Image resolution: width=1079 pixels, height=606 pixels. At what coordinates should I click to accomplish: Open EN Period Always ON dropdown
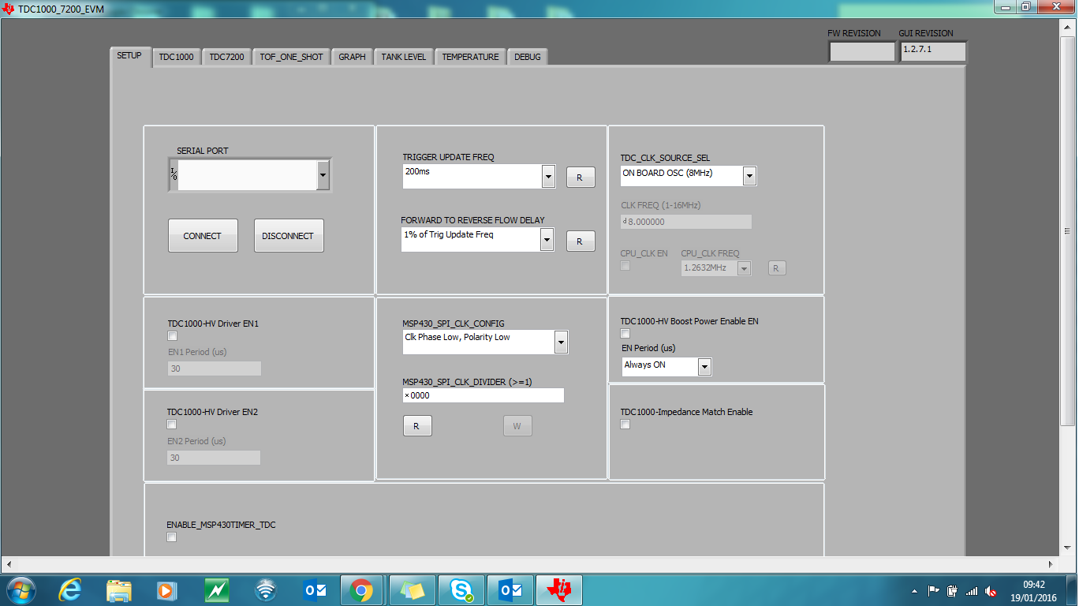pos(704,367)
